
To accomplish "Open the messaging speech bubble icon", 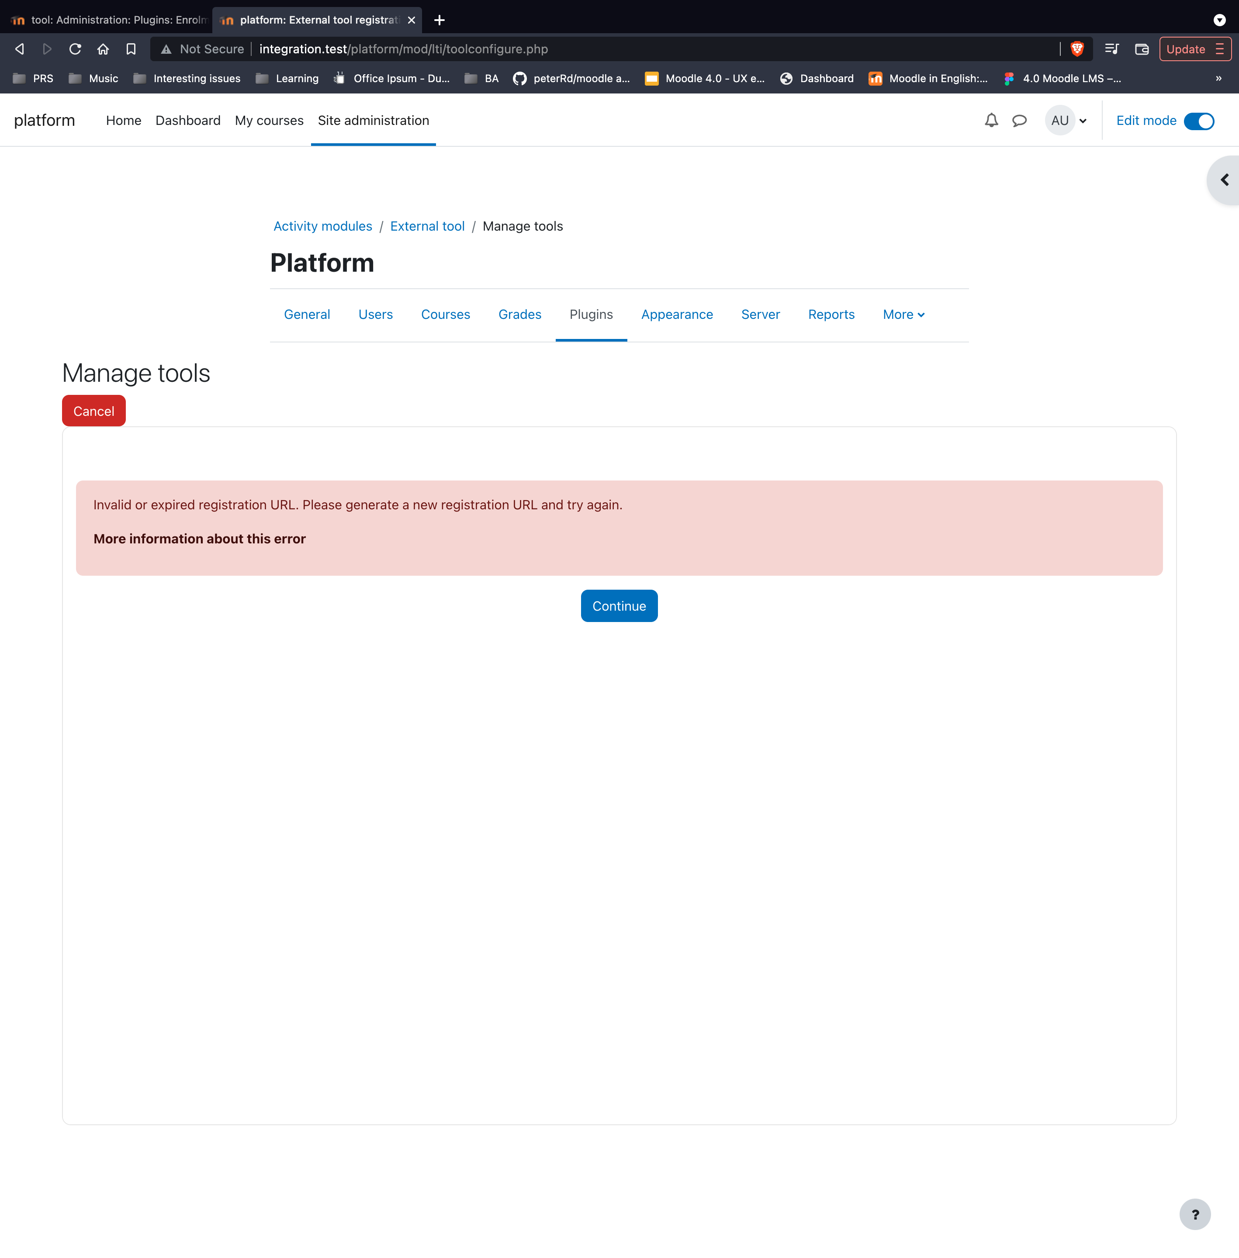I will click(x=1019, y=120).
